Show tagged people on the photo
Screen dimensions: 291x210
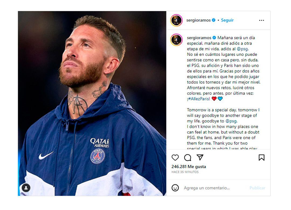[26, 188]
